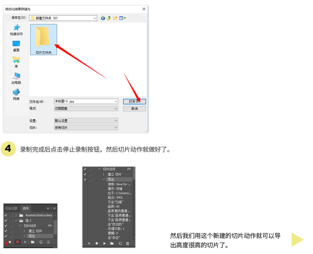The image size is (313, 254).
Task: Open the Actions panel menu icon
Action: 54,208
